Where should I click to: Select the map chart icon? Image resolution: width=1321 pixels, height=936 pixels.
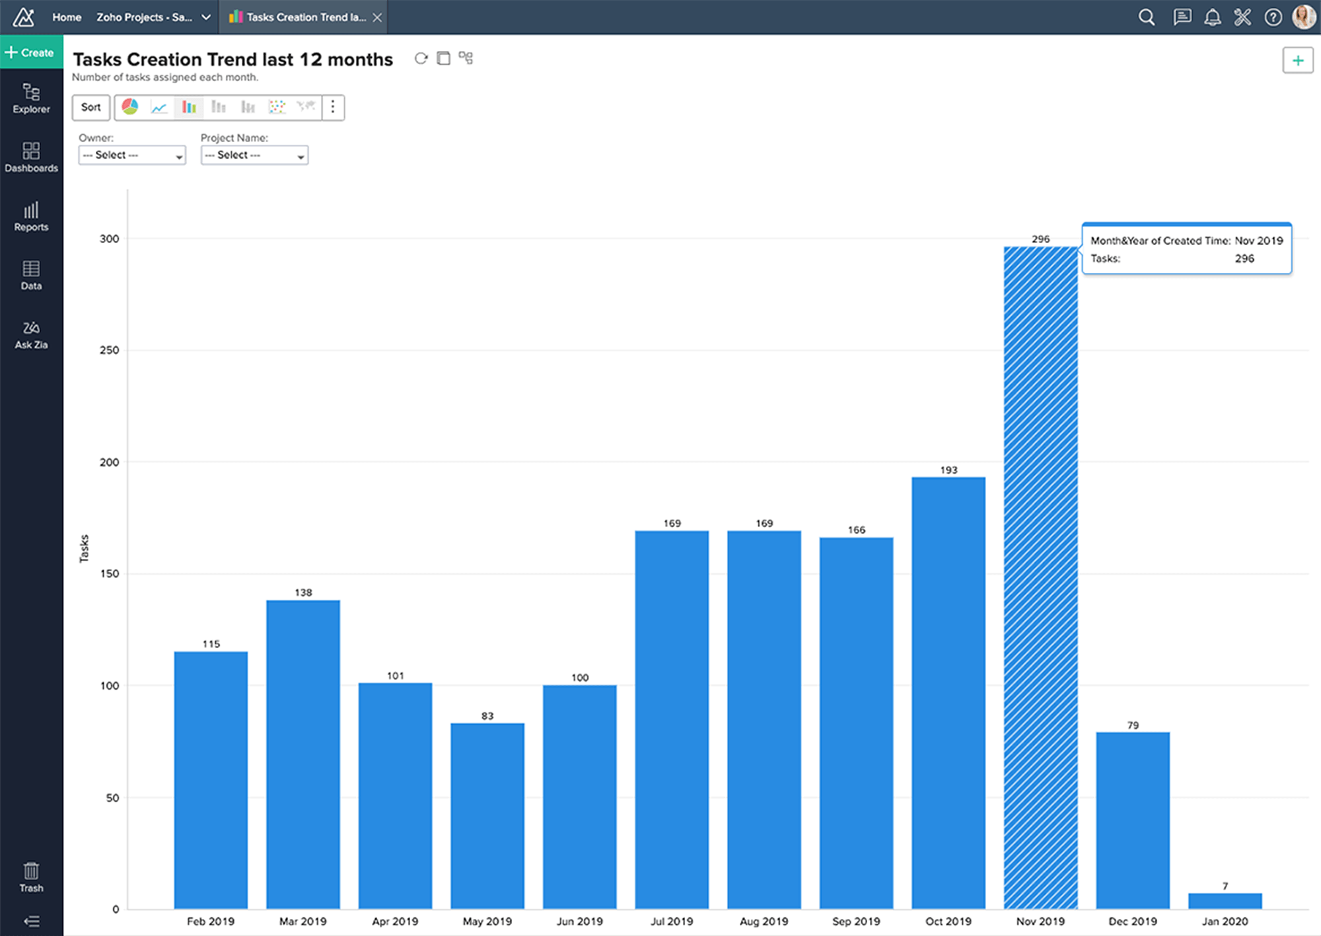click(x=306, y=107)
